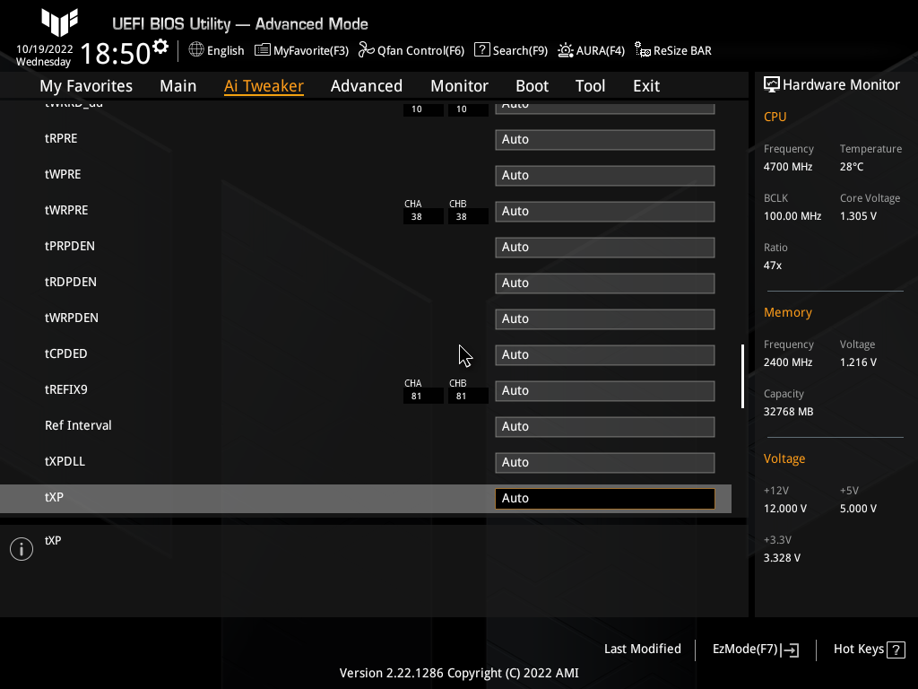Open AURA lighting settings

pos(591,50)
